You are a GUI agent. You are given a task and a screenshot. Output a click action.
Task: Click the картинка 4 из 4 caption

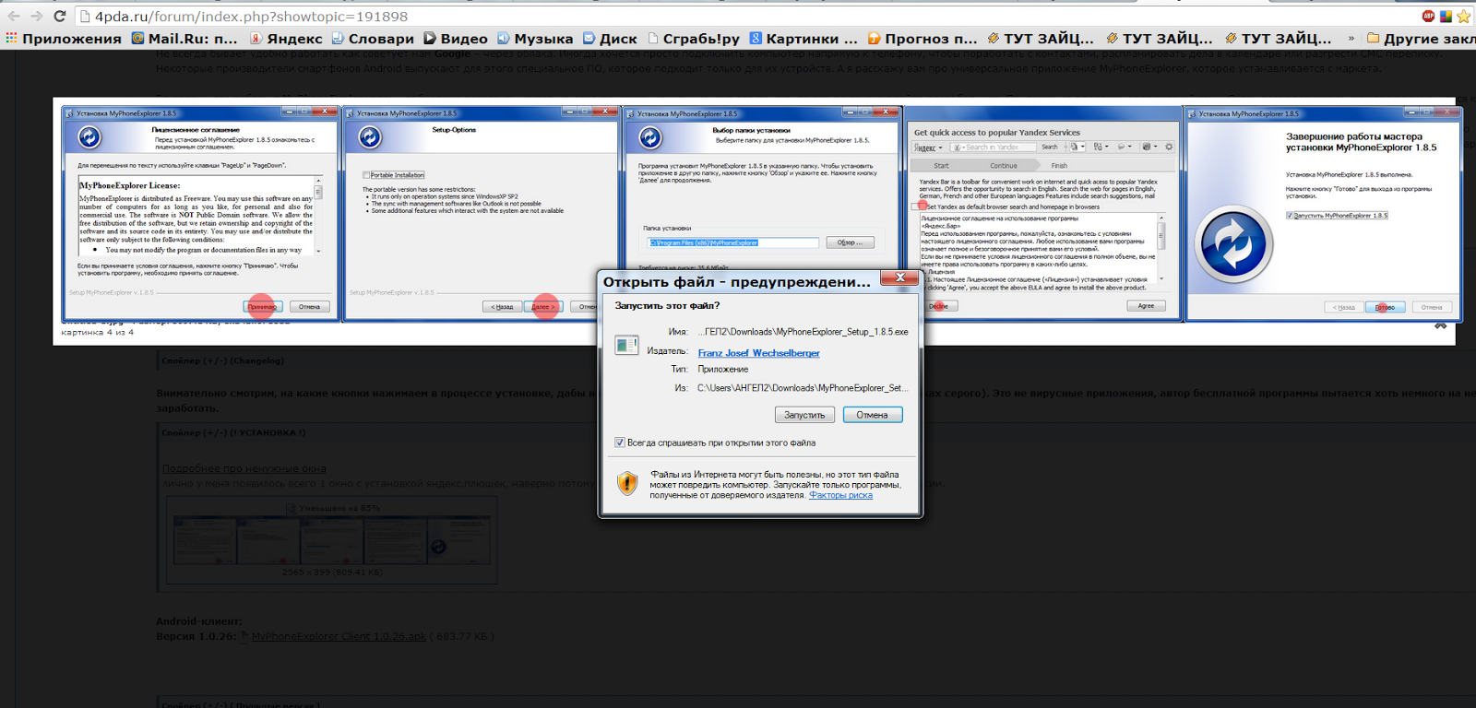[x=98, y=333]
